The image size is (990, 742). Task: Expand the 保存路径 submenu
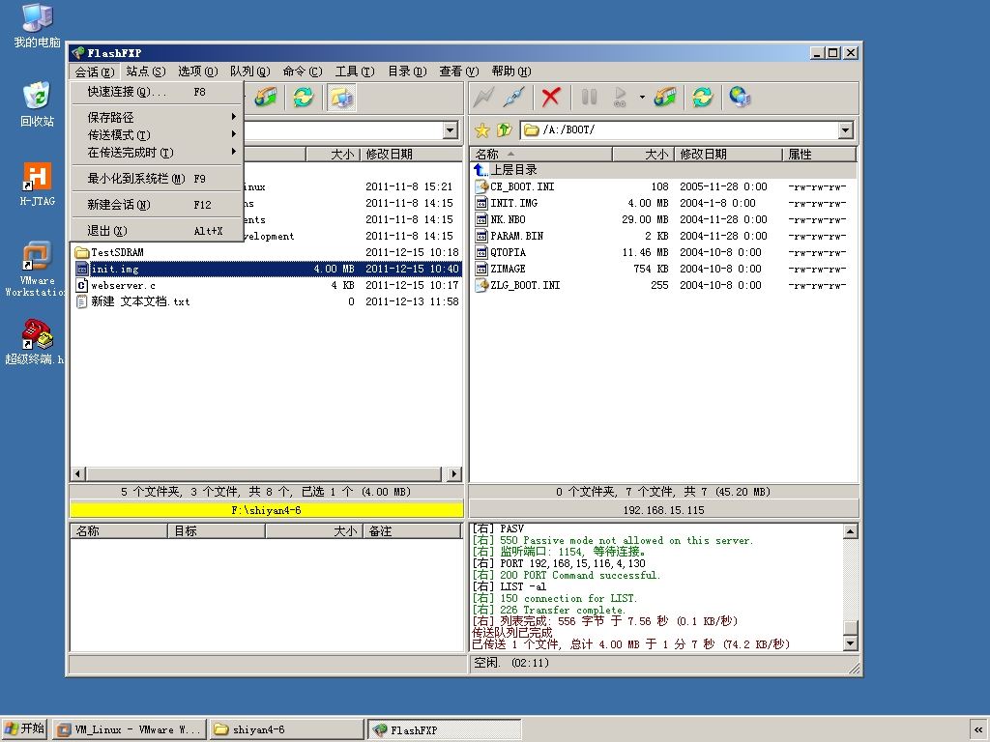(156, 117)
